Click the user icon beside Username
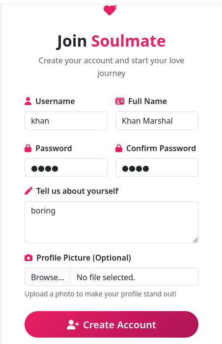 (28, 101)
